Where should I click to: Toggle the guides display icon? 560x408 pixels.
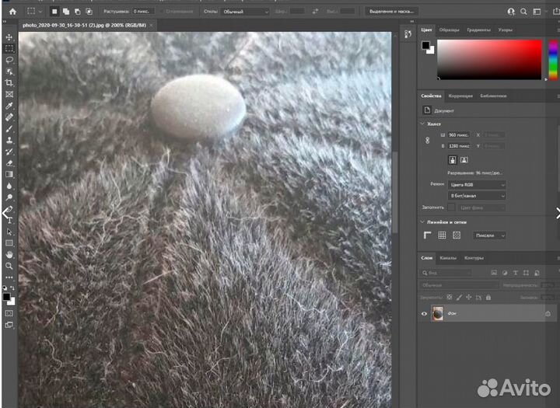click(x=457, y=235)
